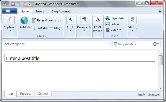
Task: Switch to the Home ribbon tab
Action: coord(25,11)
